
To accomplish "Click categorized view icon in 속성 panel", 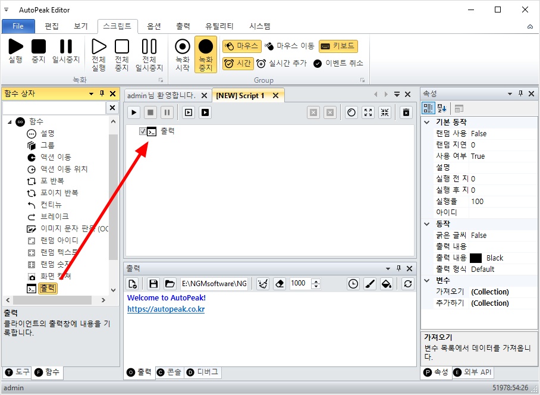I will pos(428,108).
